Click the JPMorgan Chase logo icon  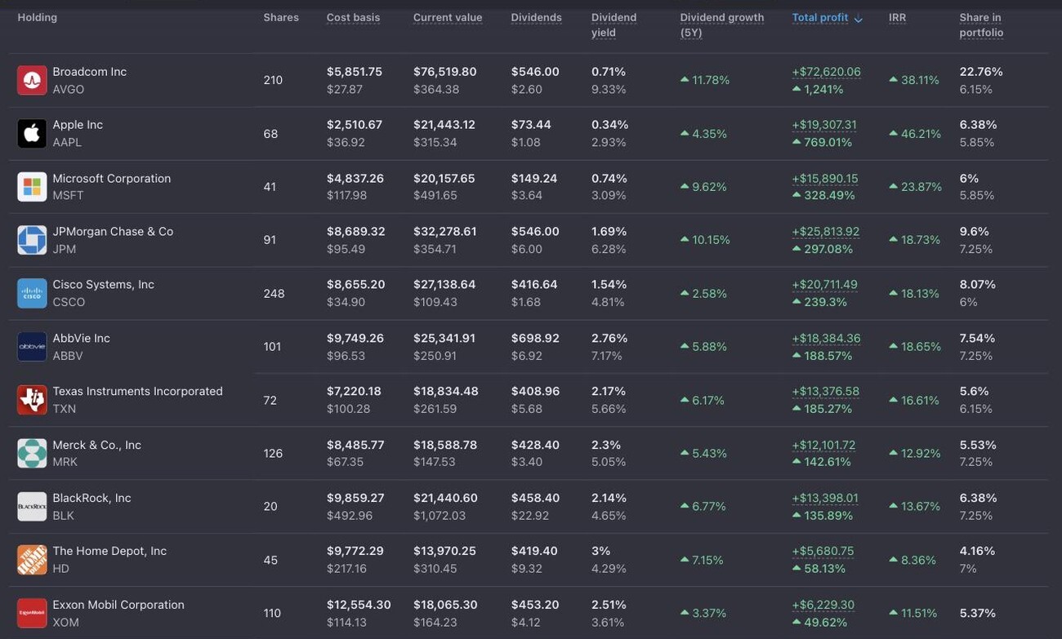[x=32, y=240]
